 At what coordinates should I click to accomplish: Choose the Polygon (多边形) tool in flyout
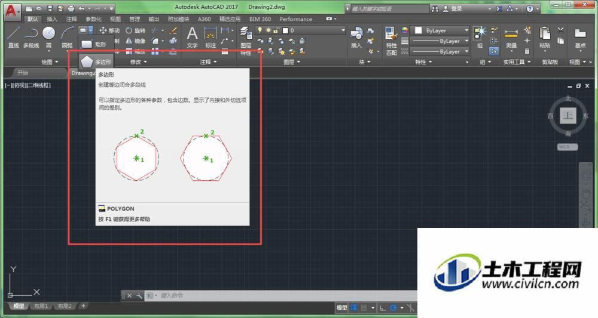[x=96, y=61]
